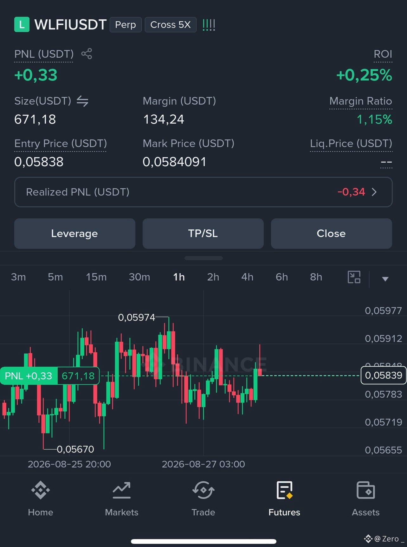Select the 3m chart interval
This screenshot has height=547, width=407.
(18, 277)
